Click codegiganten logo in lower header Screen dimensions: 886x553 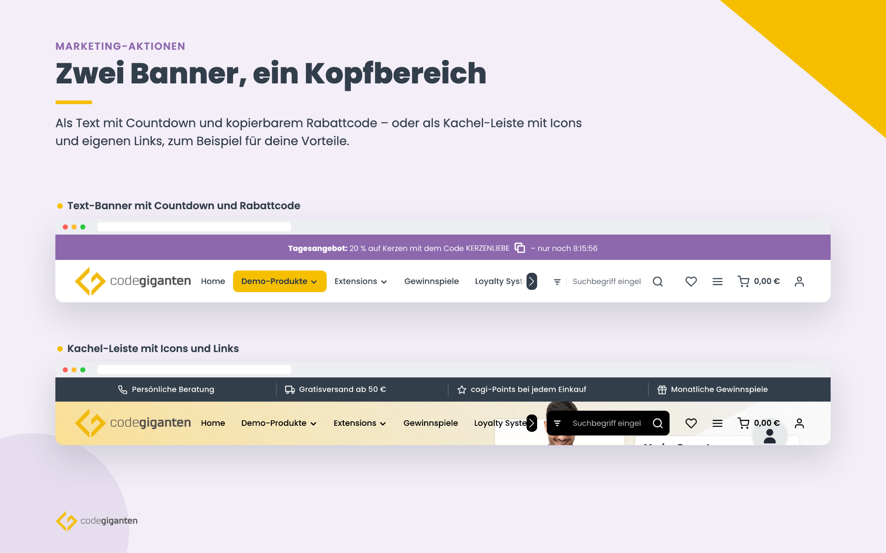(133, 423)
